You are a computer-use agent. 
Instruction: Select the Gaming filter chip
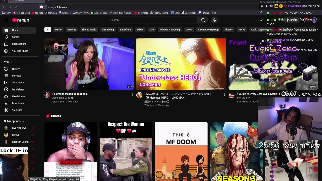pyautogui.click(x=71, y=30)
